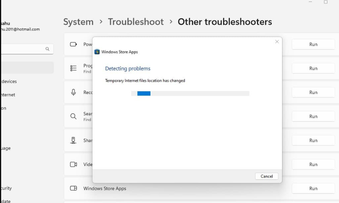This screenshot has width=339, height=203.
Task: Click the search magnifier in settings sidebar
Action: pos(47,49)
